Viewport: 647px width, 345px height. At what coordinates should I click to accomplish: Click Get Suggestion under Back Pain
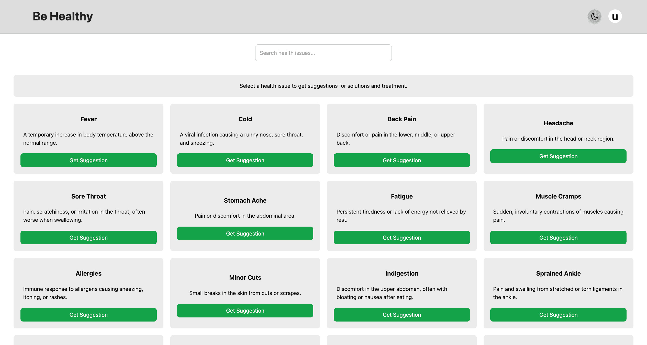pyautogui.click(x=401, y=160)
